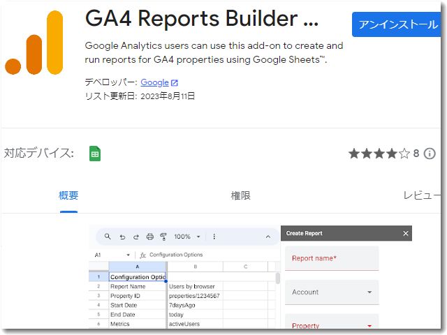Image resolution: width=447 pixels, height=335 pixels.
Task: Expand the Property dropdown
Action: (x=369, y=326)
